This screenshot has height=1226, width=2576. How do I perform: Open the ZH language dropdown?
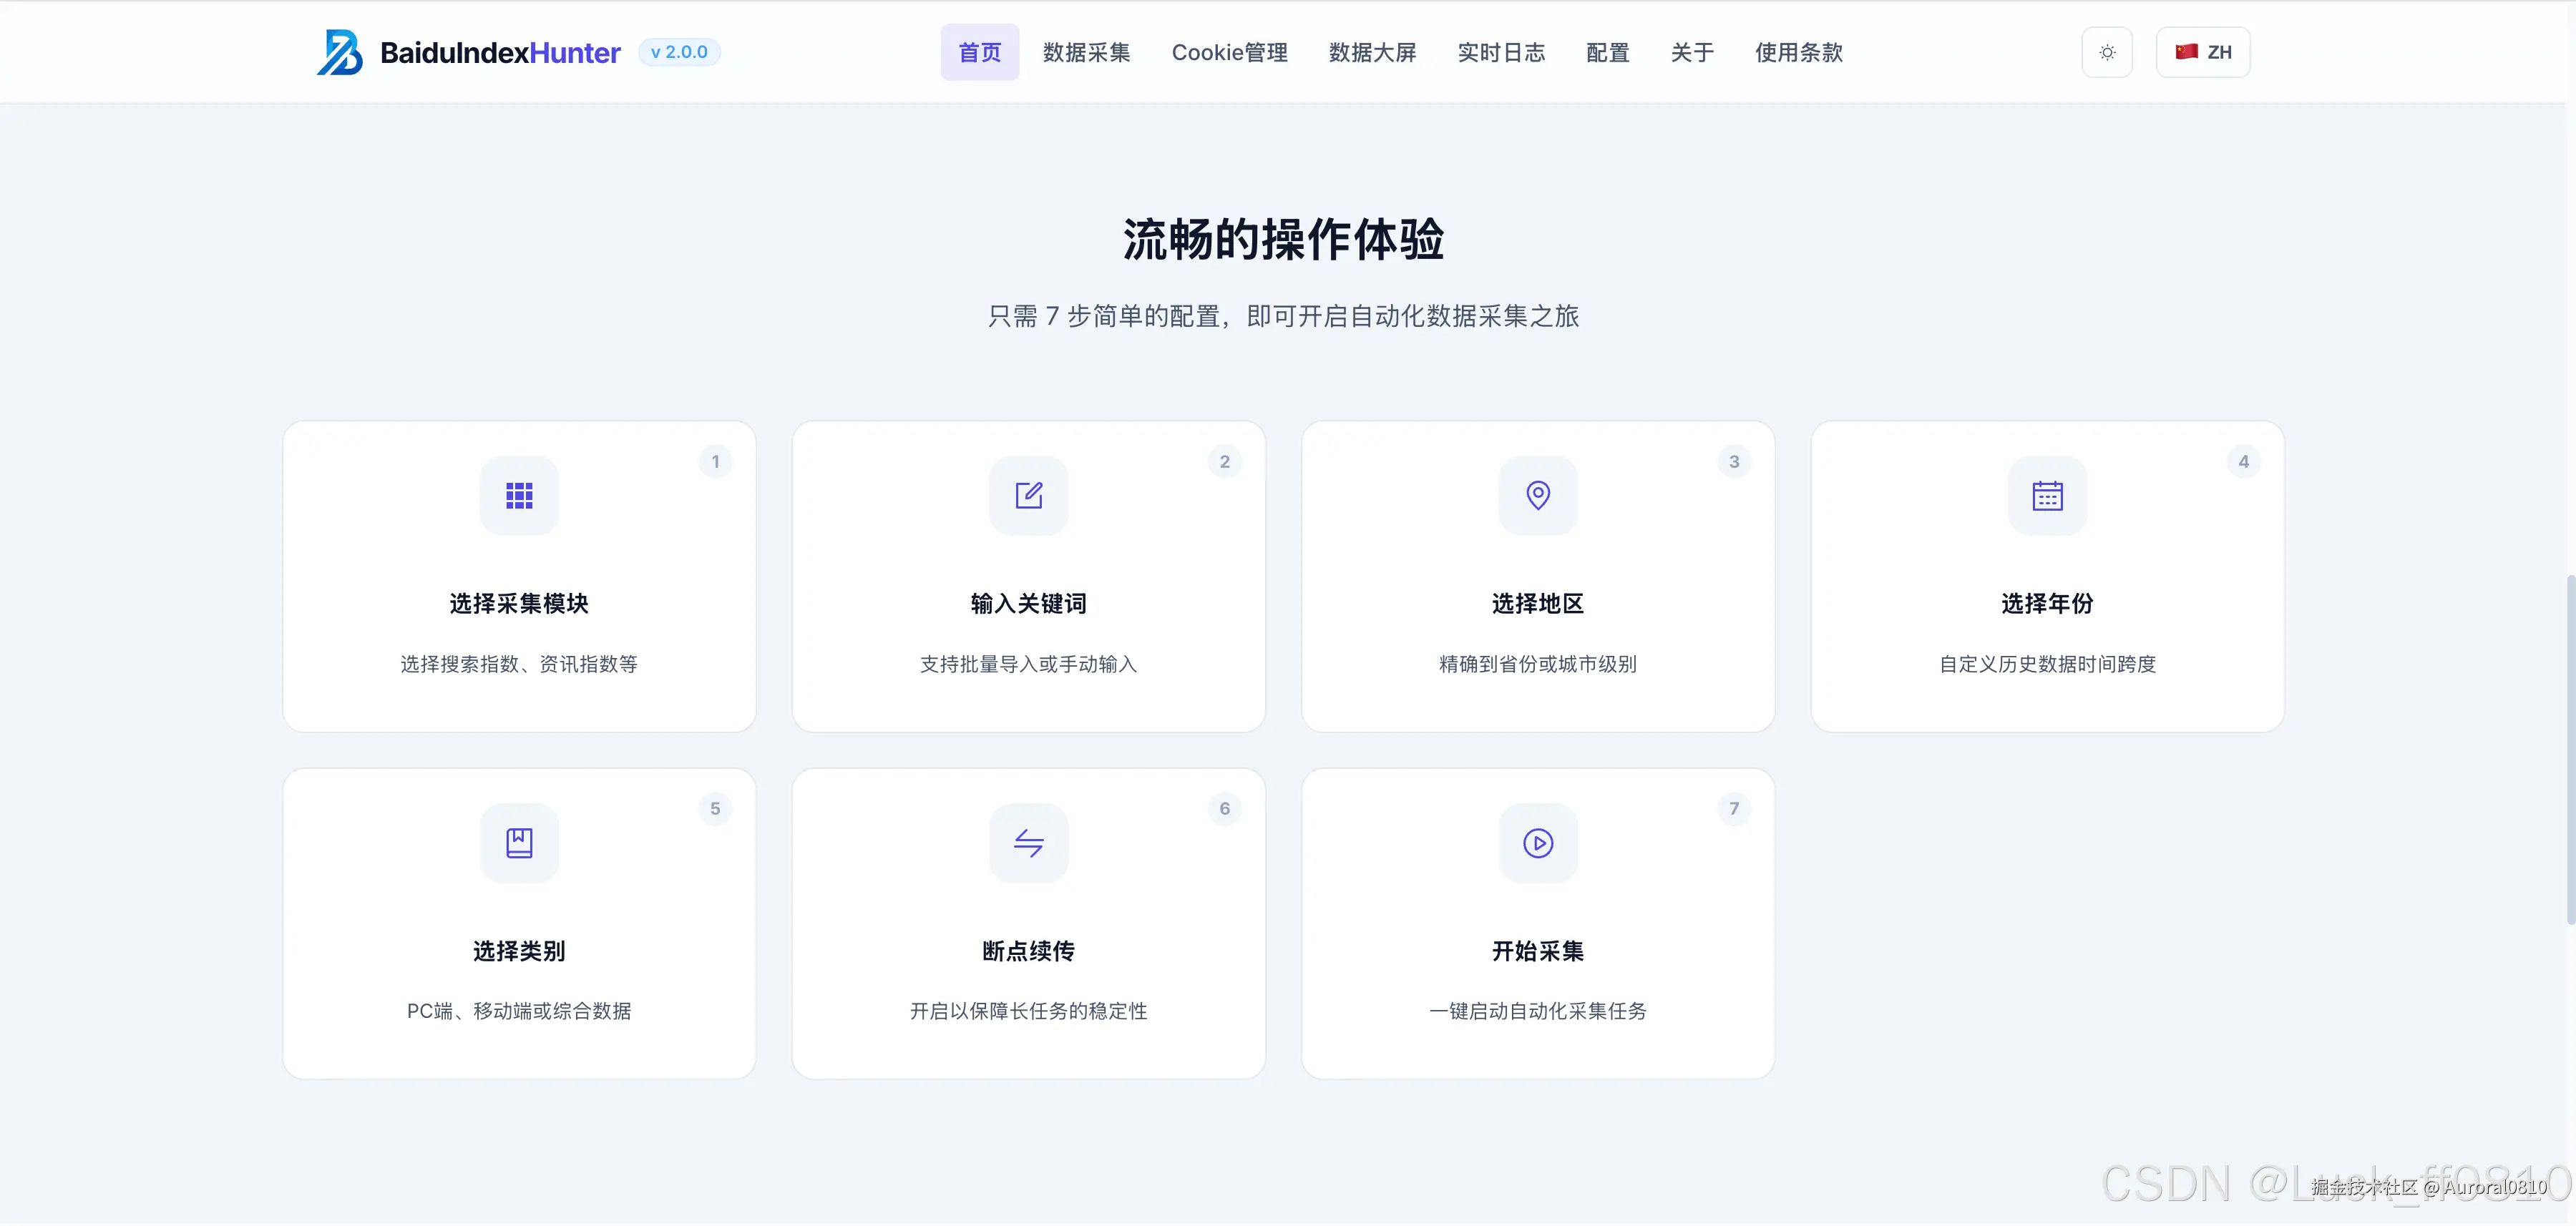[x=2203, y=51]
